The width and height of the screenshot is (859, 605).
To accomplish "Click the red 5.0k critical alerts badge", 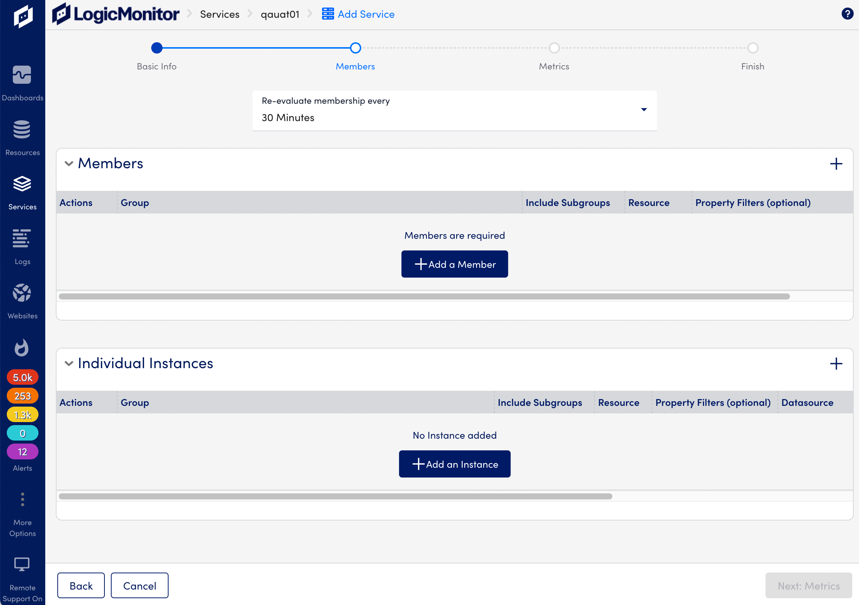I will click(x=23, y=377).
